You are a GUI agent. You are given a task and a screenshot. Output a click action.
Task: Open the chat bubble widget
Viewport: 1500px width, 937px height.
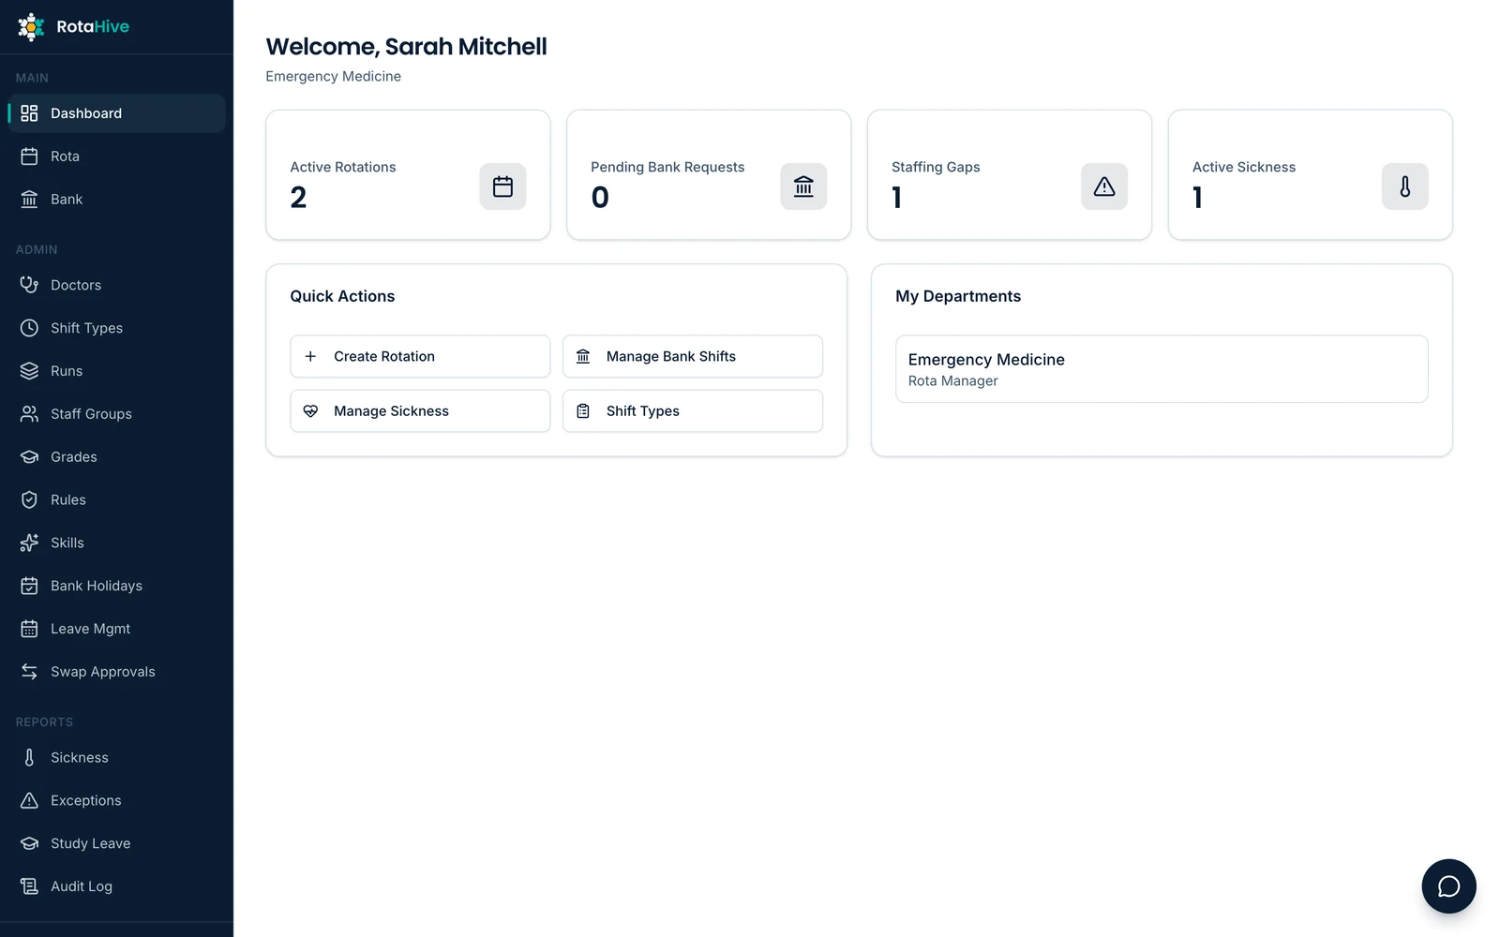[1448, 885]
